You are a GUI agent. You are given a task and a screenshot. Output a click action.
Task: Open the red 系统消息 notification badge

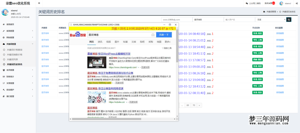(274, 3)
